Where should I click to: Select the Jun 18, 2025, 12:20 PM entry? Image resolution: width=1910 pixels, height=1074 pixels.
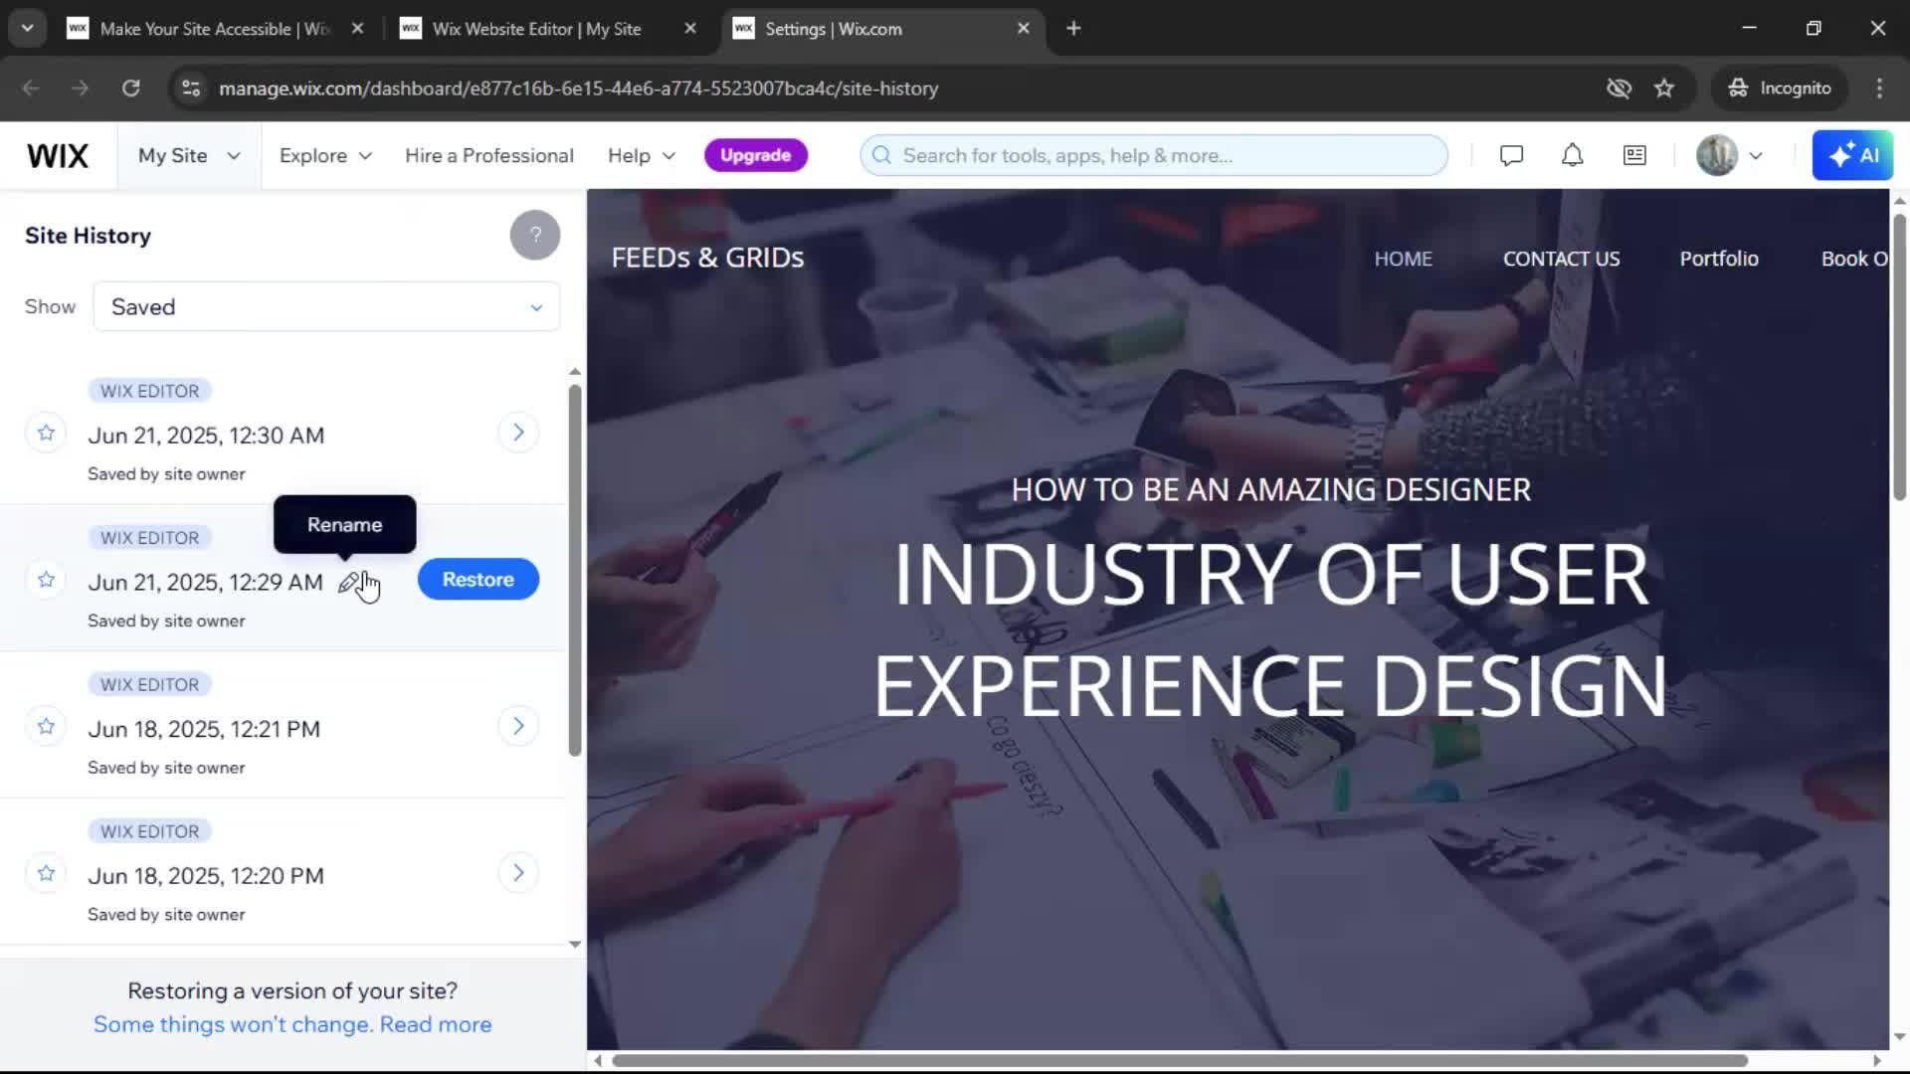(x=283, y=873)
